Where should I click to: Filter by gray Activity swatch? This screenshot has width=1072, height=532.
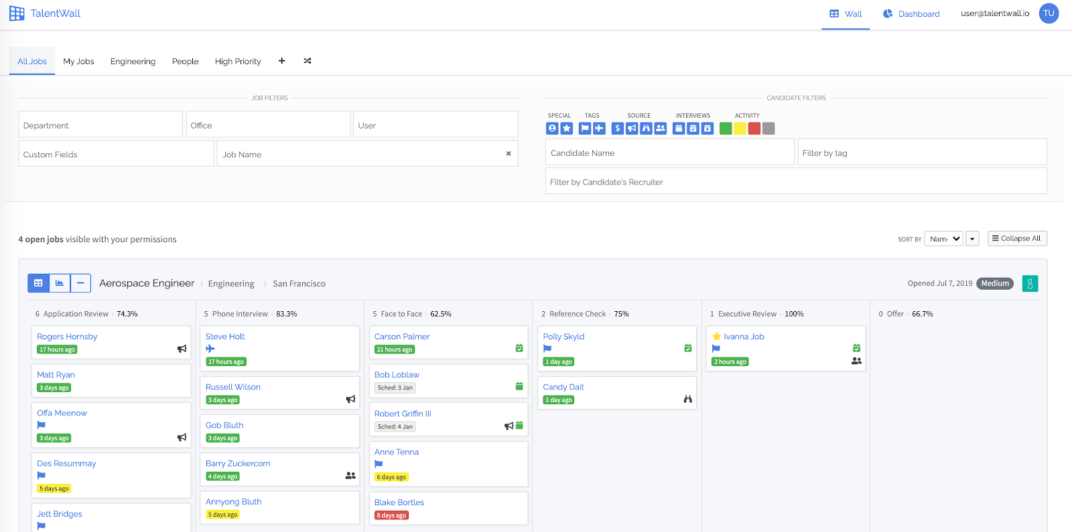768,128
